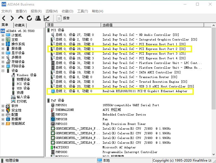Screen dimensions: 216x163
Task: Click the 操作系统 Windows logo icon
Action: pyautogui.click(x=8, y=44)
